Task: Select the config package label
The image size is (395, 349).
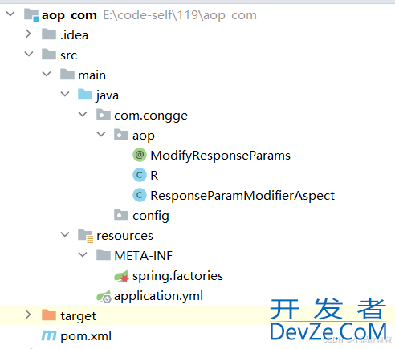Action: point(151,216)
